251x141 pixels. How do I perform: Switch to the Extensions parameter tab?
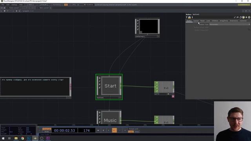(234, 21)
